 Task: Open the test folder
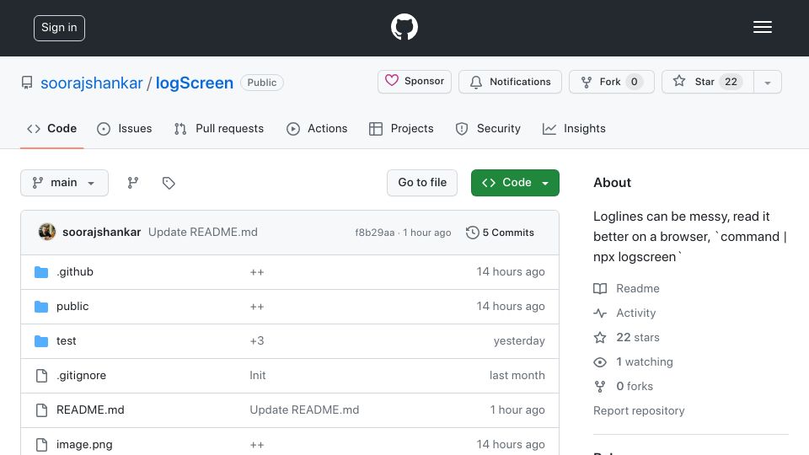pos(66,341)
